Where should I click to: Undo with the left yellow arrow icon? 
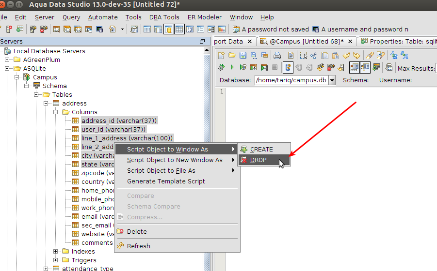pos(346,56)
